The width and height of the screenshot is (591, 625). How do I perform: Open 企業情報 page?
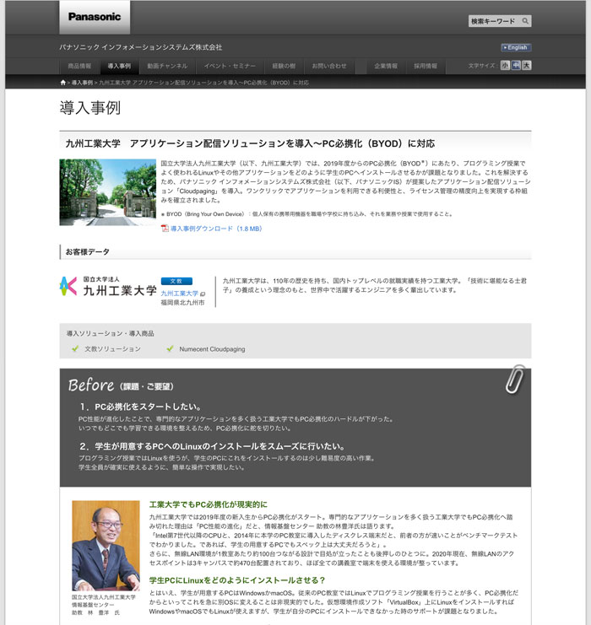(x=386, y=66)
